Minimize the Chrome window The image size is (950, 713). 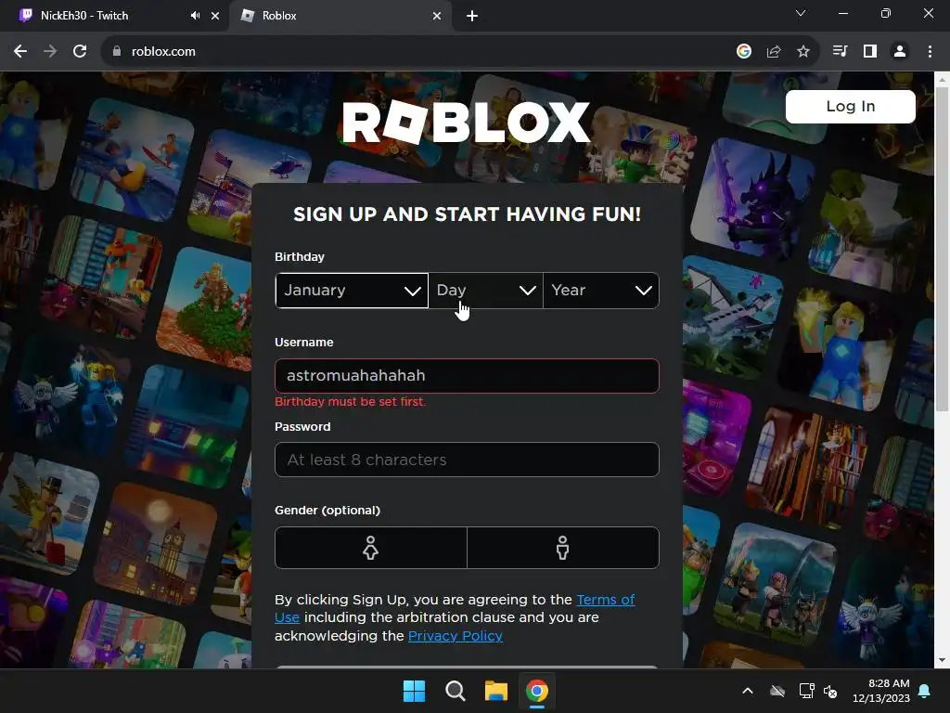pos(842,13)
